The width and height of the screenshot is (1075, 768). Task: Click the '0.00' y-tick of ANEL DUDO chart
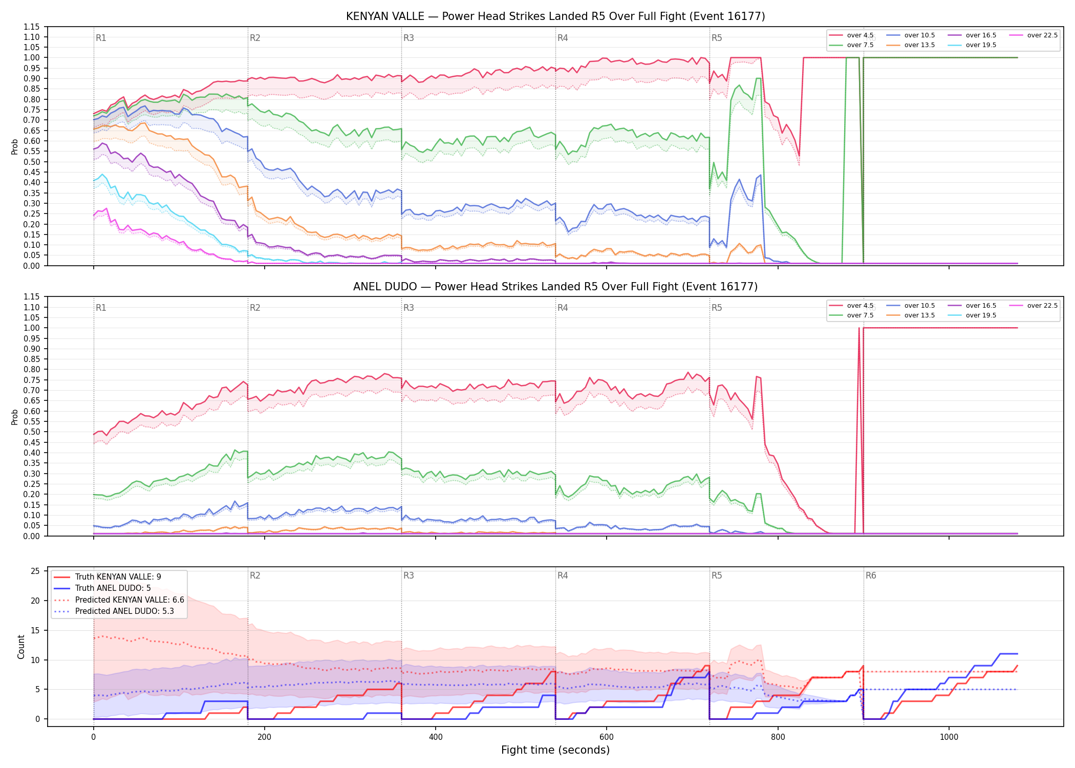click(x=31, y=536)
